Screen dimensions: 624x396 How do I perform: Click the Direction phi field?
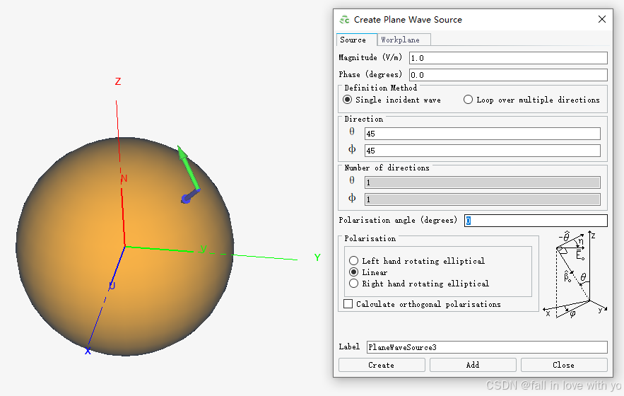click(483, 151)
